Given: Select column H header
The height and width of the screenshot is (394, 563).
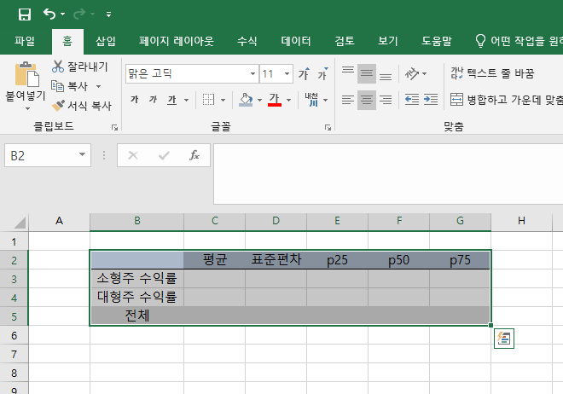Looking at the screenshot, I should 521,221.
